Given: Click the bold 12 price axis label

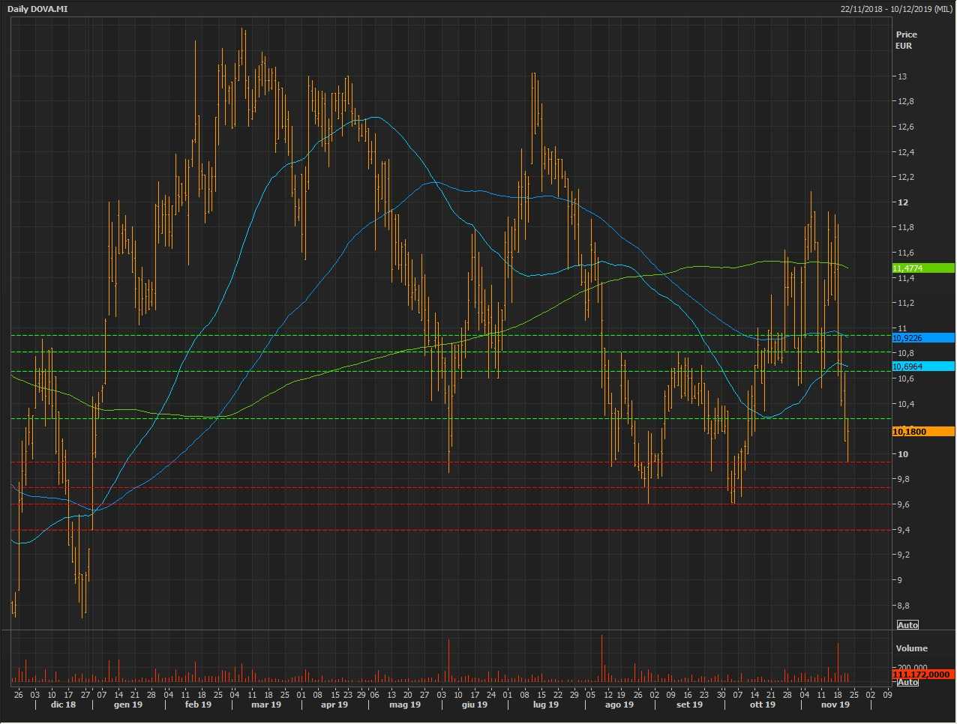Looking at the screenshot, I should point(902,202).
